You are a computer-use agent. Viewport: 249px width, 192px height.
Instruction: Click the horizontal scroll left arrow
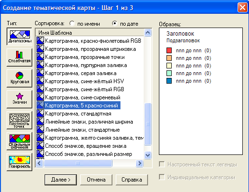(39, 163)
